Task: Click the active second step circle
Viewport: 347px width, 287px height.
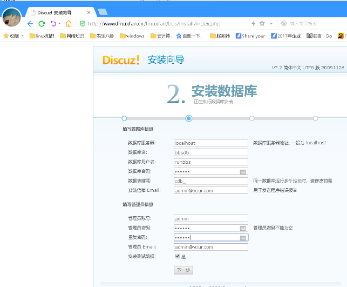Action: pyautogui.click(x=189, y=118)
